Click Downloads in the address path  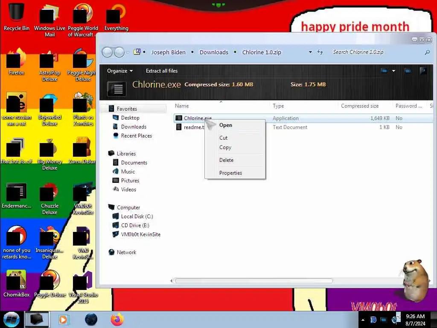[214, 52]
